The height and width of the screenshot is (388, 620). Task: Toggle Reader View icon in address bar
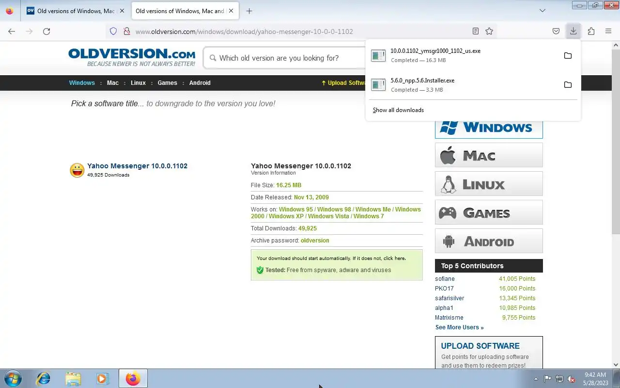[x=476, y=31]
